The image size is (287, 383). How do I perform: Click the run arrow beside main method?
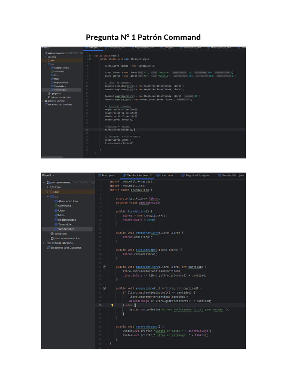coord(90,59)
